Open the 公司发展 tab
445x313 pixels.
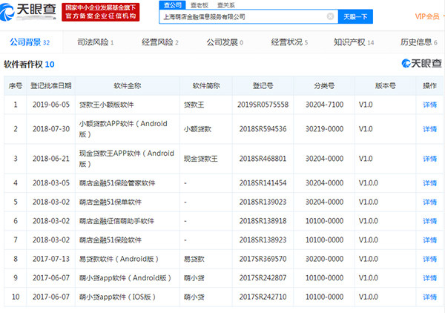tap(225, 42)
